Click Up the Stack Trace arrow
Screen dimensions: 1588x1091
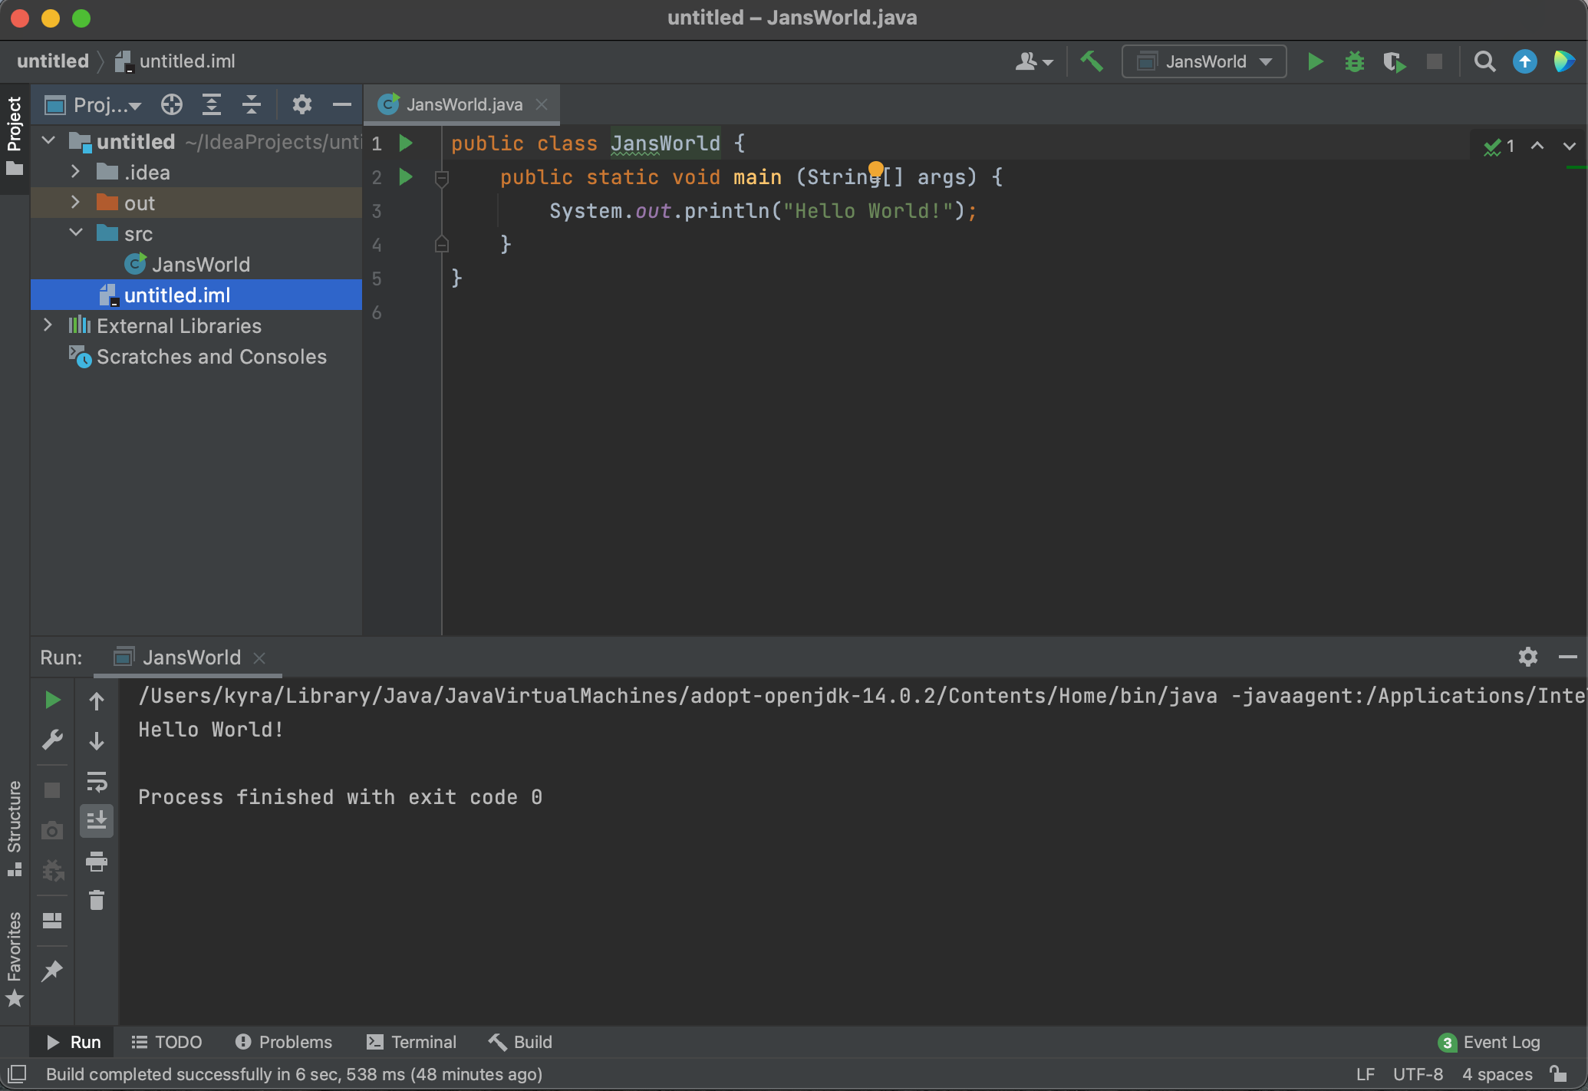[x=97, y=700]
